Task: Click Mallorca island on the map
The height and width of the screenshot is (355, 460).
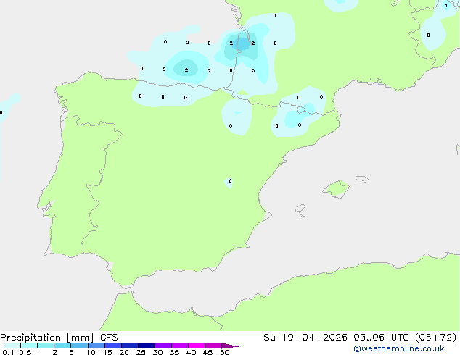Action: 336,189
